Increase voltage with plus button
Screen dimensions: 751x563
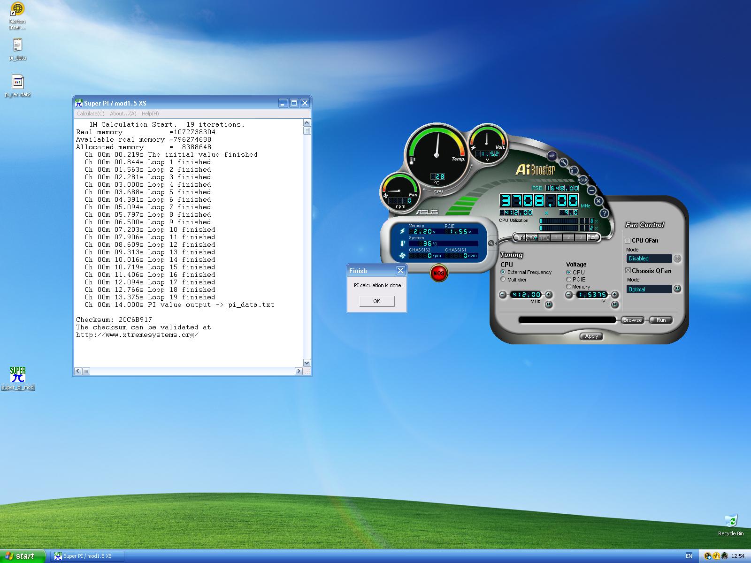pyautogui.click(x=614, y=295)
